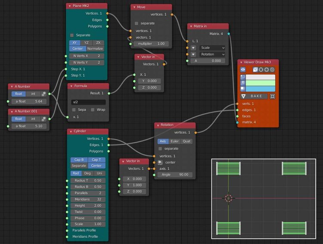
Task: Click the vertex display icon beside the white swatch
Action: coord(243,77)
